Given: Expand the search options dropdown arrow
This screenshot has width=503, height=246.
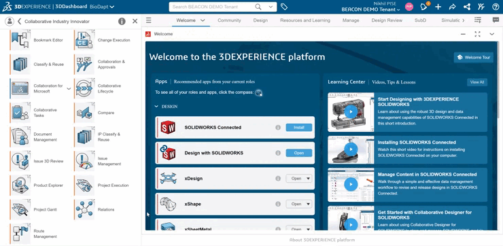Looking at the screenshot, I should pos(271,7).
